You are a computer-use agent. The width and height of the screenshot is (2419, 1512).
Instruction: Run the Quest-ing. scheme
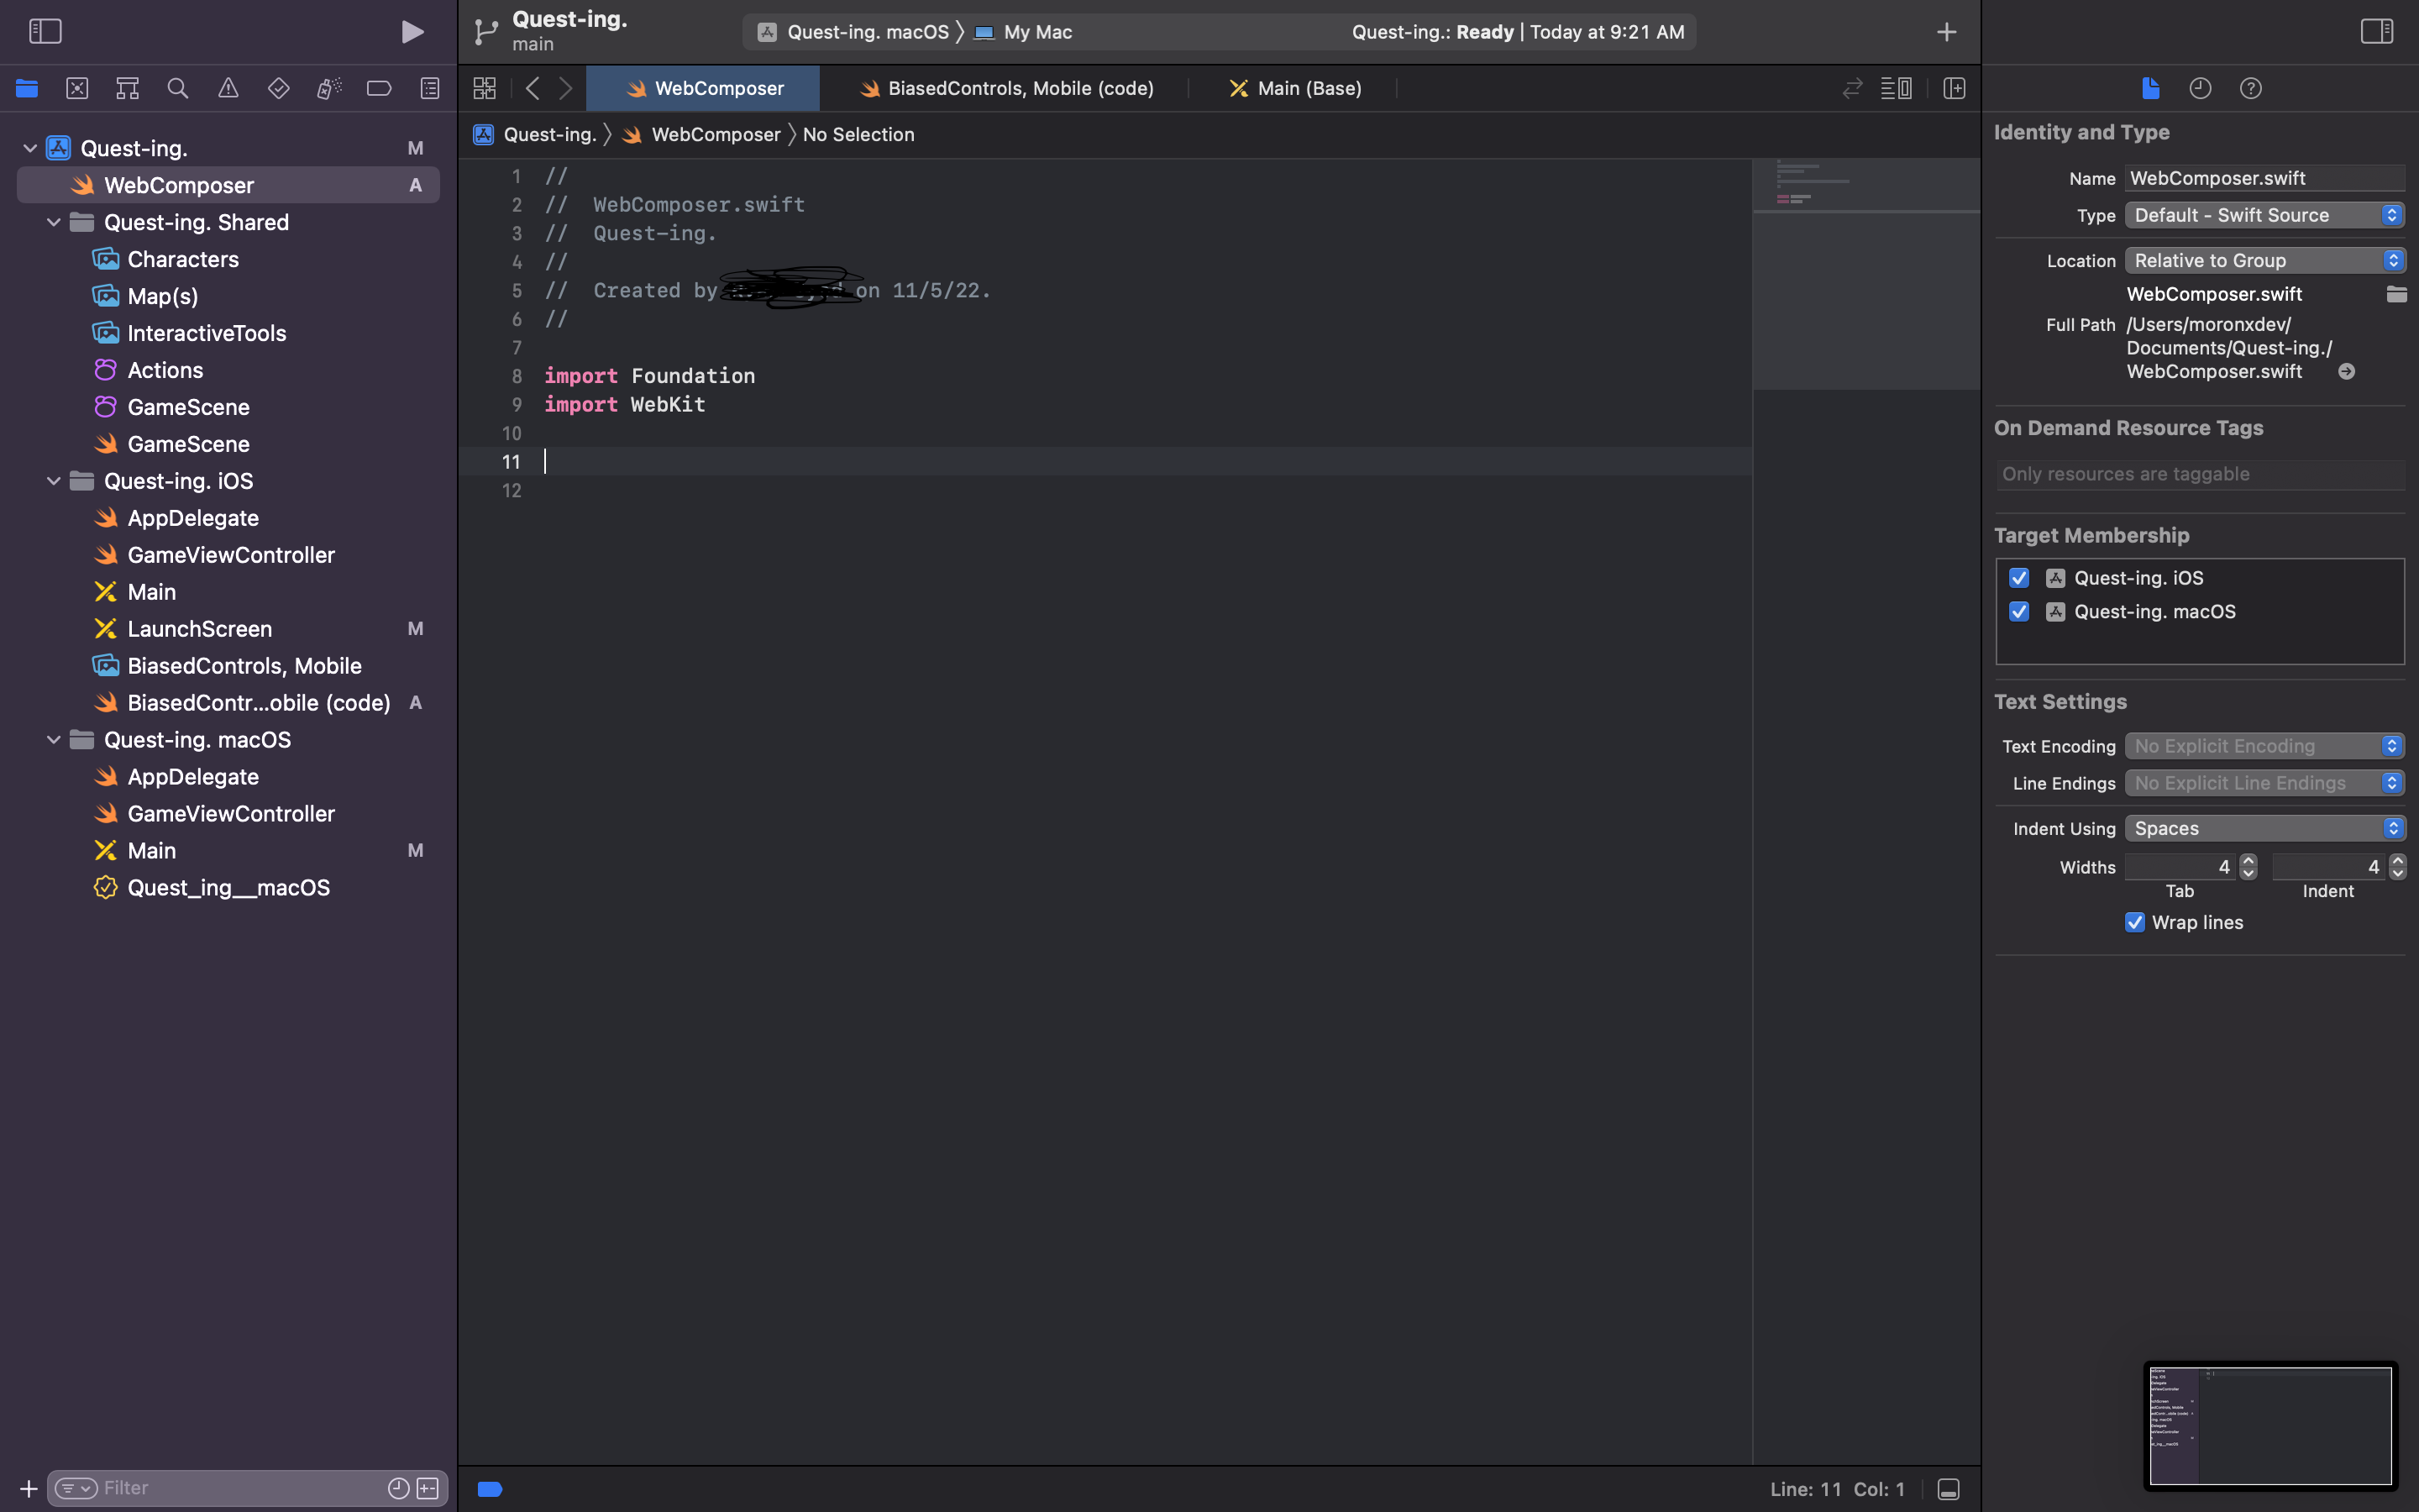pos(412,31)
